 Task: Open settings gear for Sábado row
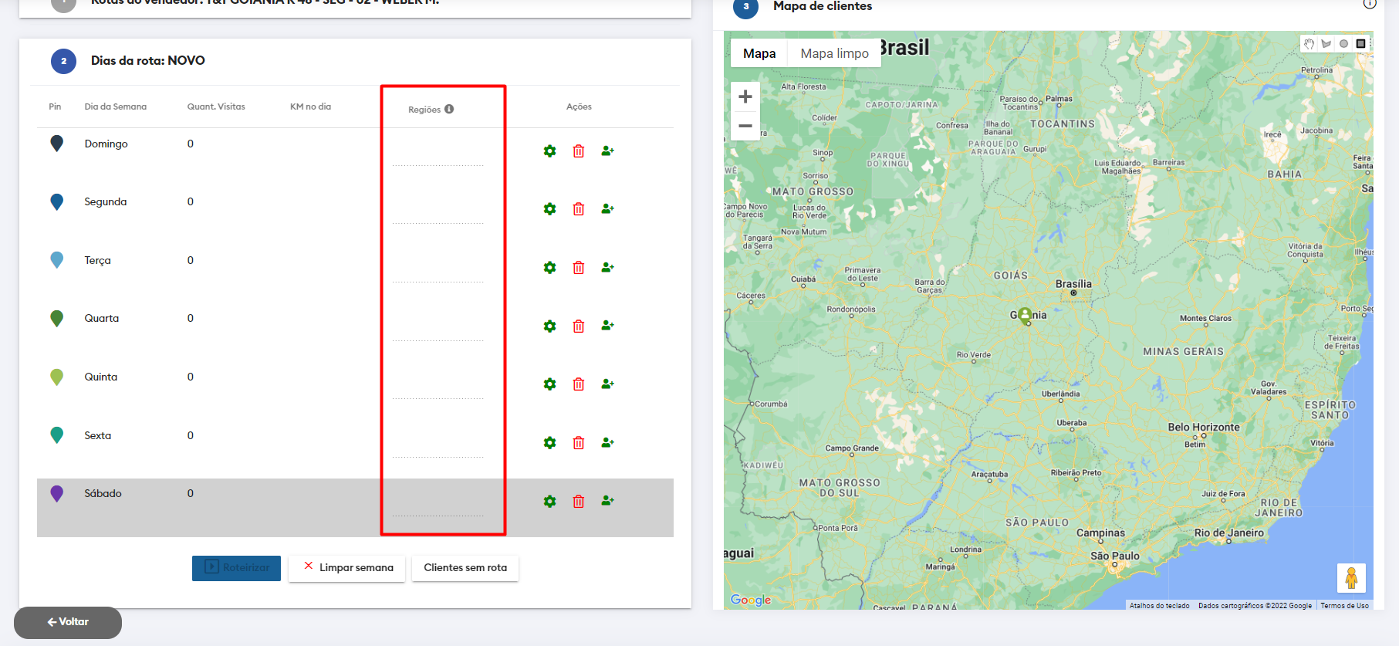pos(549,502)
